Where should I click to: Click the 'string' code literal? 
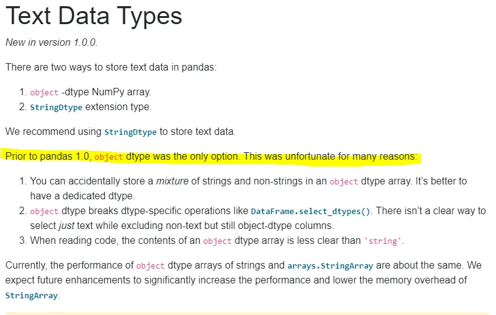(383, 241)
